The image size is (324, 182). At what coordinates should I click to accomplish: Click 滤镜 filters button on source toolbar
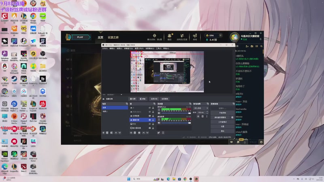click(x=143, y=99)
